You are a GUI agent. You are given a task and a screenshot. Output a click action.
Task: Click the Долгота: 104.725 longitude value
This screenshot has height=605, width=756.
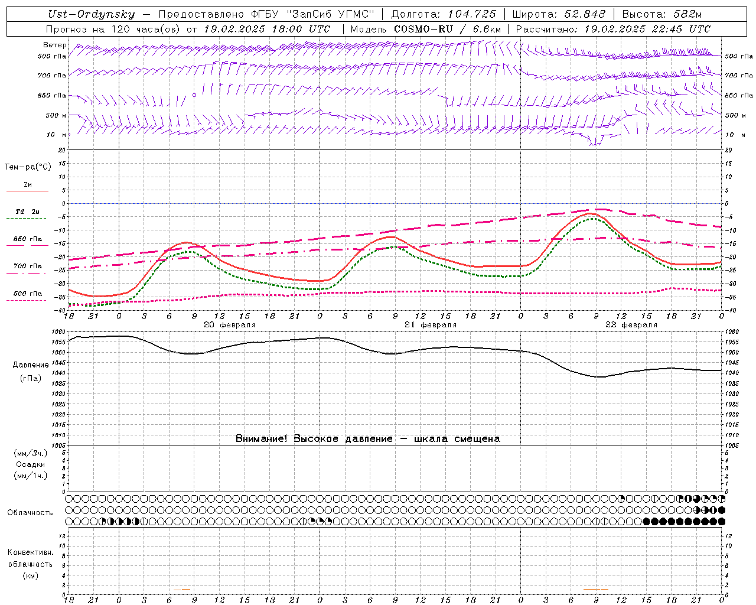point(443,14)
